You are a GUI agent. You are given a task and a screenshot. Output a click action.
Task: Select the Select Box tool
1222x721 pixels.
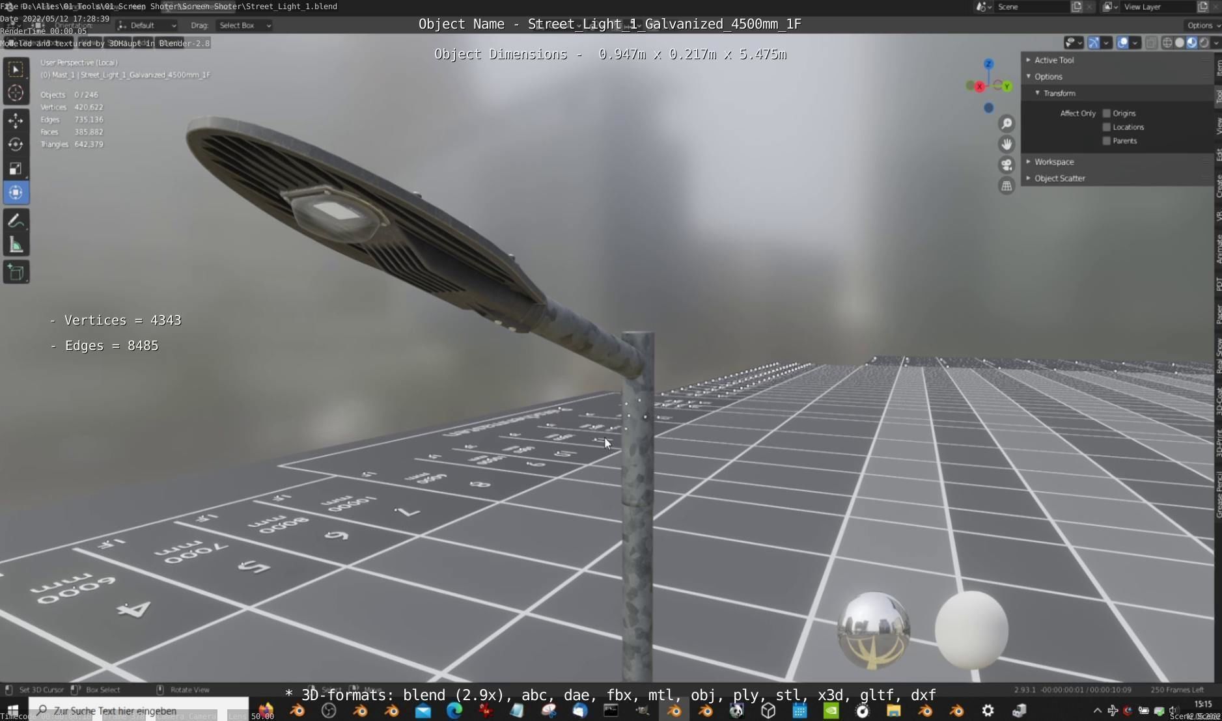point(16,70)
